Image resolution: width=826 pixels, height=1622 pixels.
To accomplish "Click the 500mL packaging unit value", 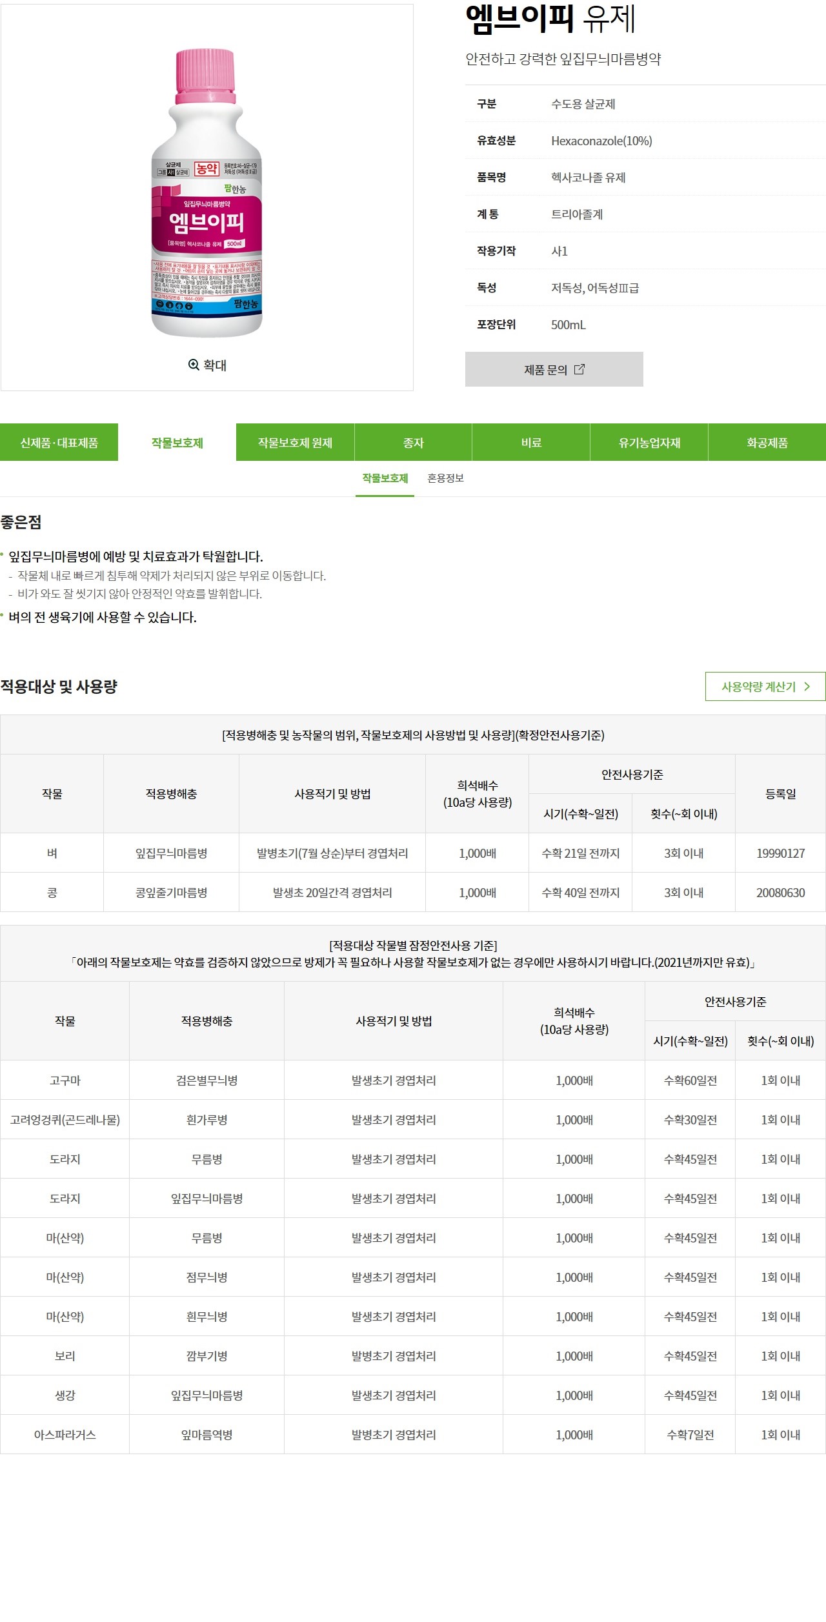I will point(569,325).
